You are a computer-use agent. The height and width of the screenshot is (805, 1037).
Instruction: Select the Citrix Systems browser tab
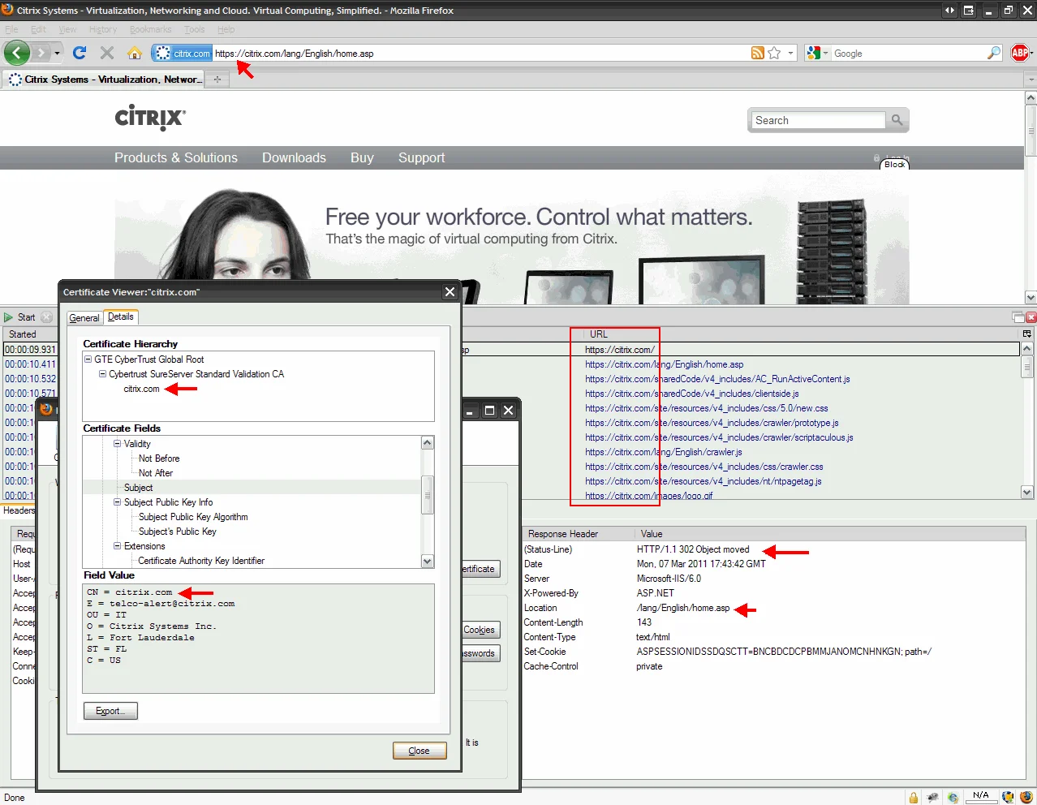click(104, 80)
